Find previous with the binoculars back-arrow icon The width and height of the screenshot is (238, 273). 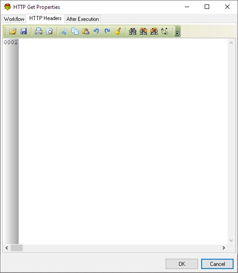coord(154,31)
